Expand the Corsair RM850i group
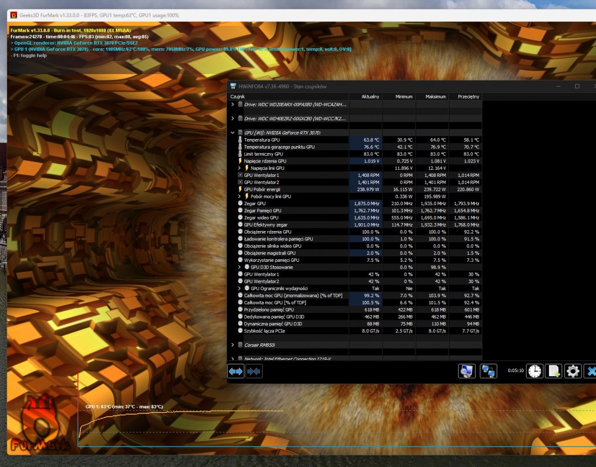This screenshot has height=467, width=596. click(232, 345)
